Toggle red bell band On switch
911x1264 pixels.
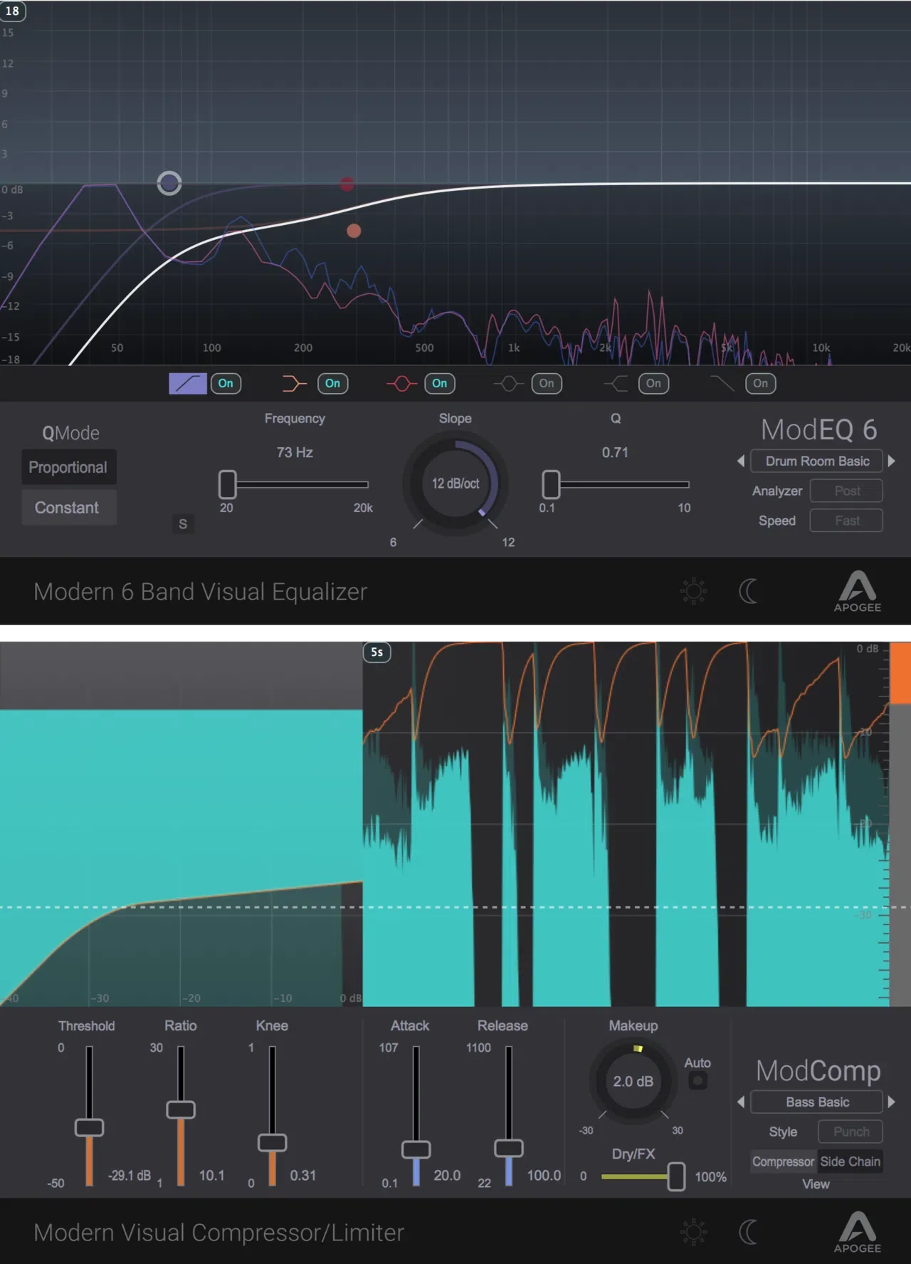pos(440,384)
